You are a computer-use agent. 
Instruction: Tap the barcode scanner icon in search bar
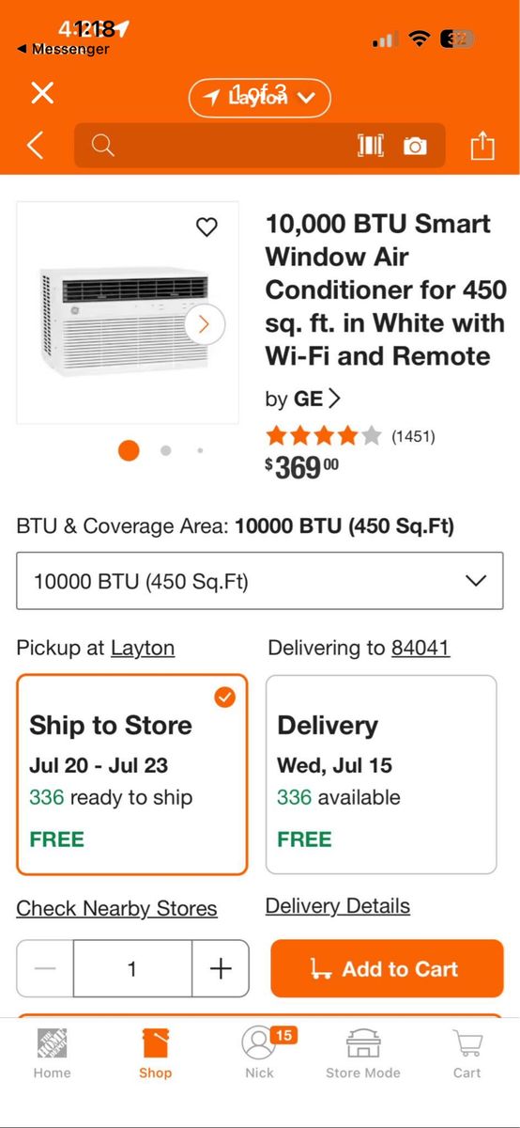[371, 146]
